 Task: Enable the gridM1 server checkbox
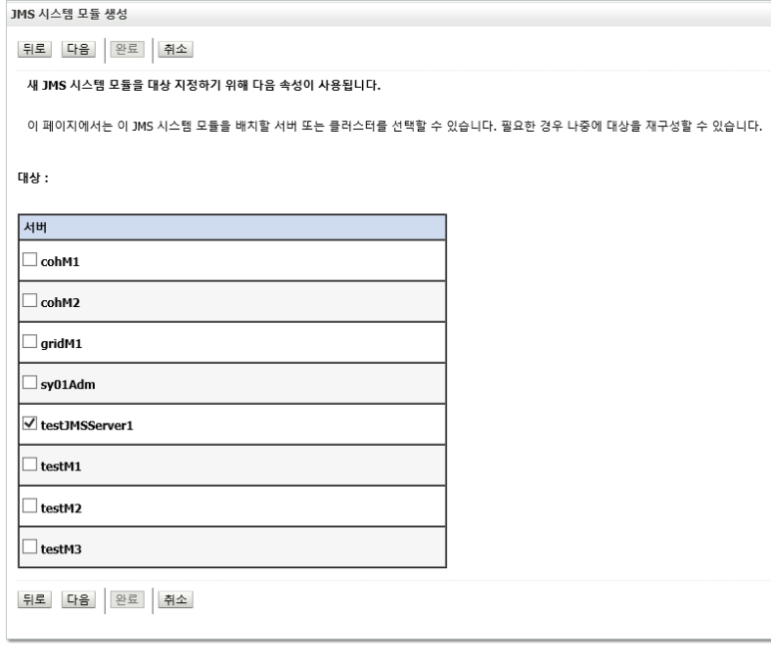[x=30, y=341]
